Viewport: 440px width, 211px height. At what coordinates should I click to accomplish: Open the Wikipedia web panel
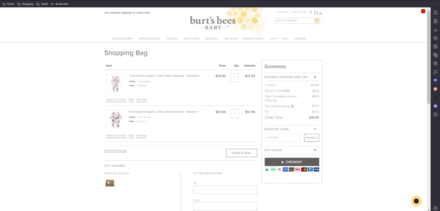point(435,97)
